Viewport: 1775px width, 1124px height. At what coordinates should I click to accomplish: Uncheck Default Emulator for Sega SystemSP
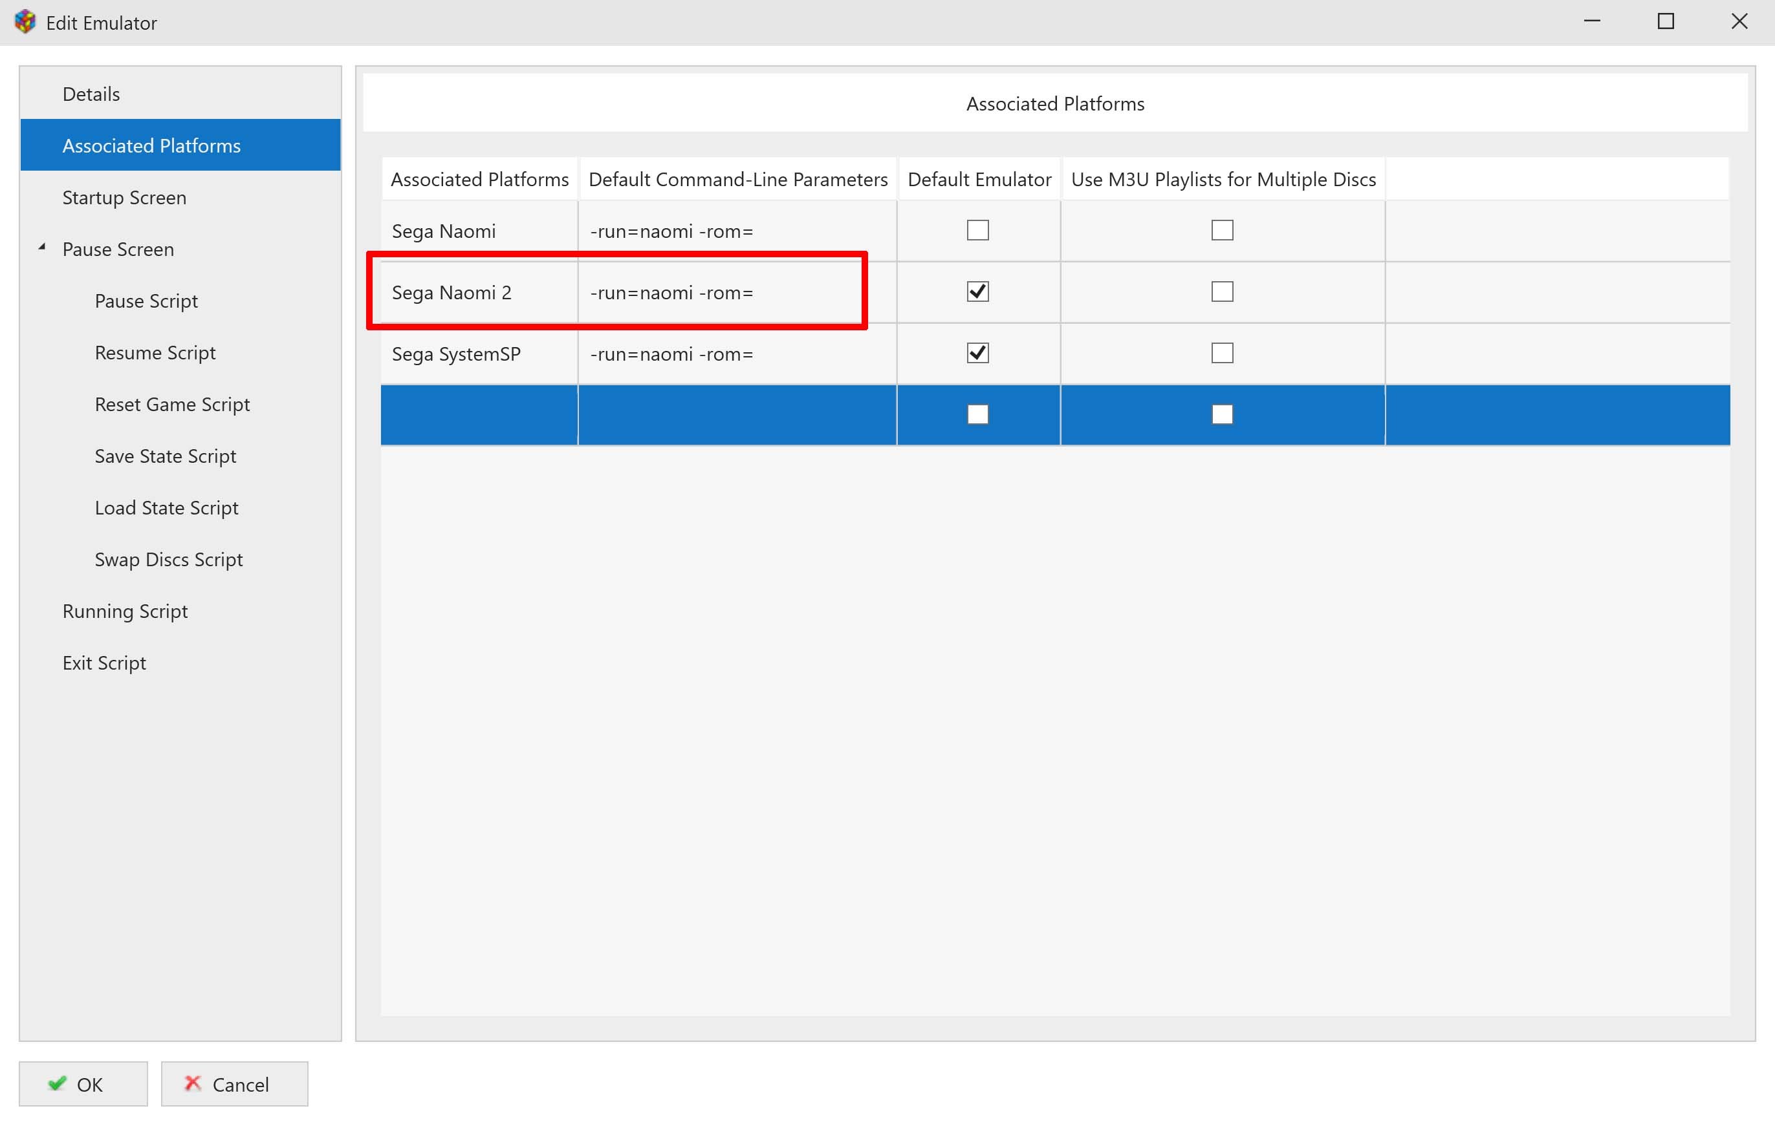(977, 353)
